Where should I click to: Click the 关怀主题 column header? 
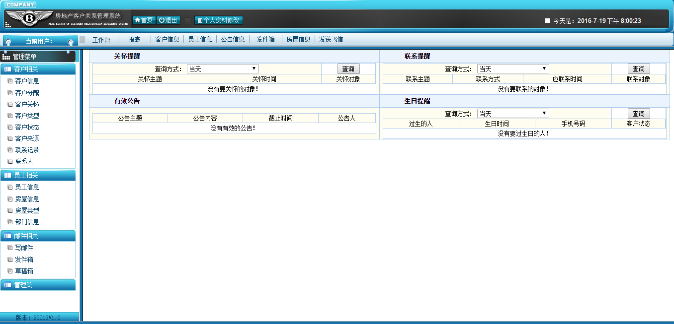coord(150,79)
